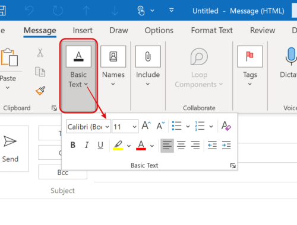This screenshot has height=225, width=297.
Task: Click the Subject field label
Action: (62, 191)
